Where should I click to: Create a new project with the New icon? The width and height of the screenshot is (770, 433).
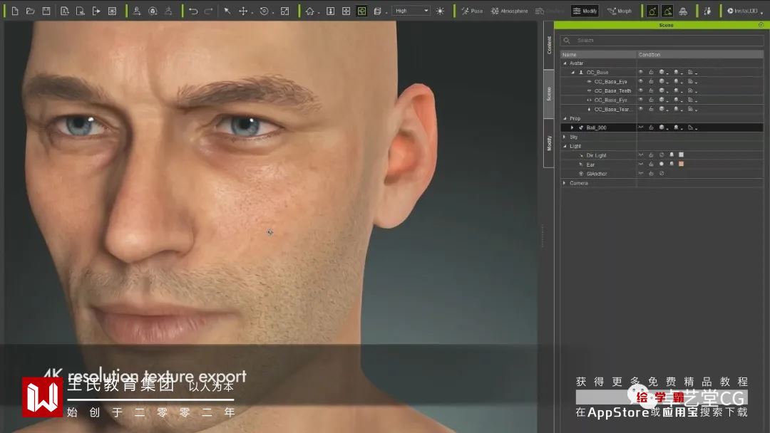click(x=15, y=11)
